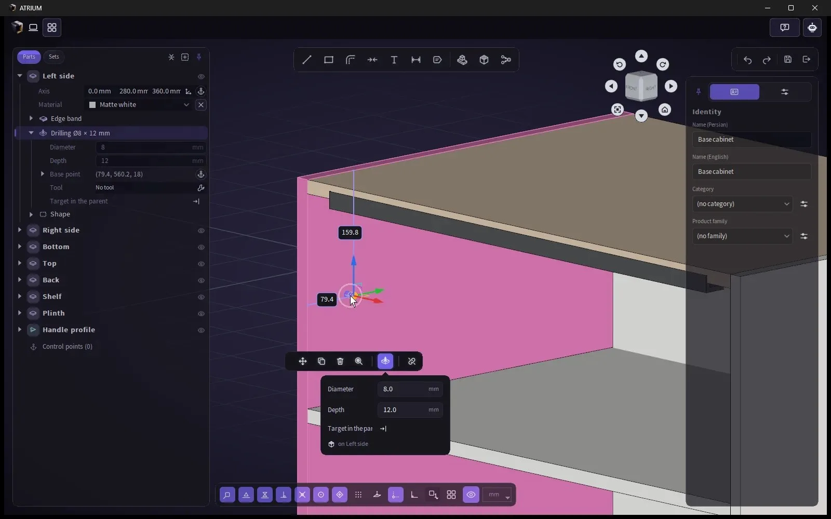This screenshot has height=519, width=831.
Task: Click the redo arrow
Action: click(x=767, y=60)
